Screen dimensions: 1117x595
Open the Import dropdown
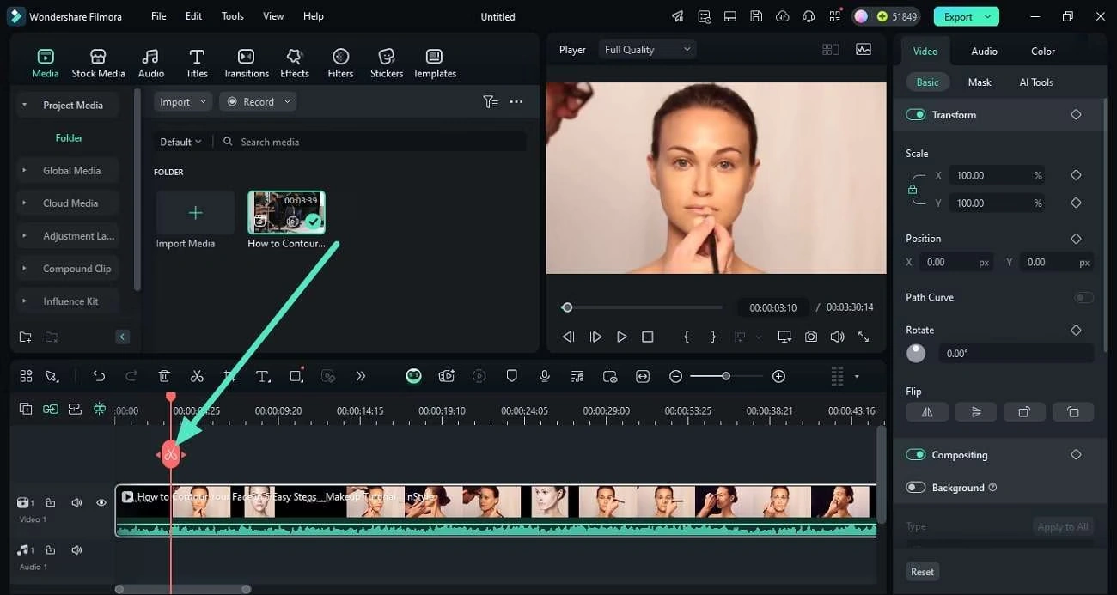point(183,101)
